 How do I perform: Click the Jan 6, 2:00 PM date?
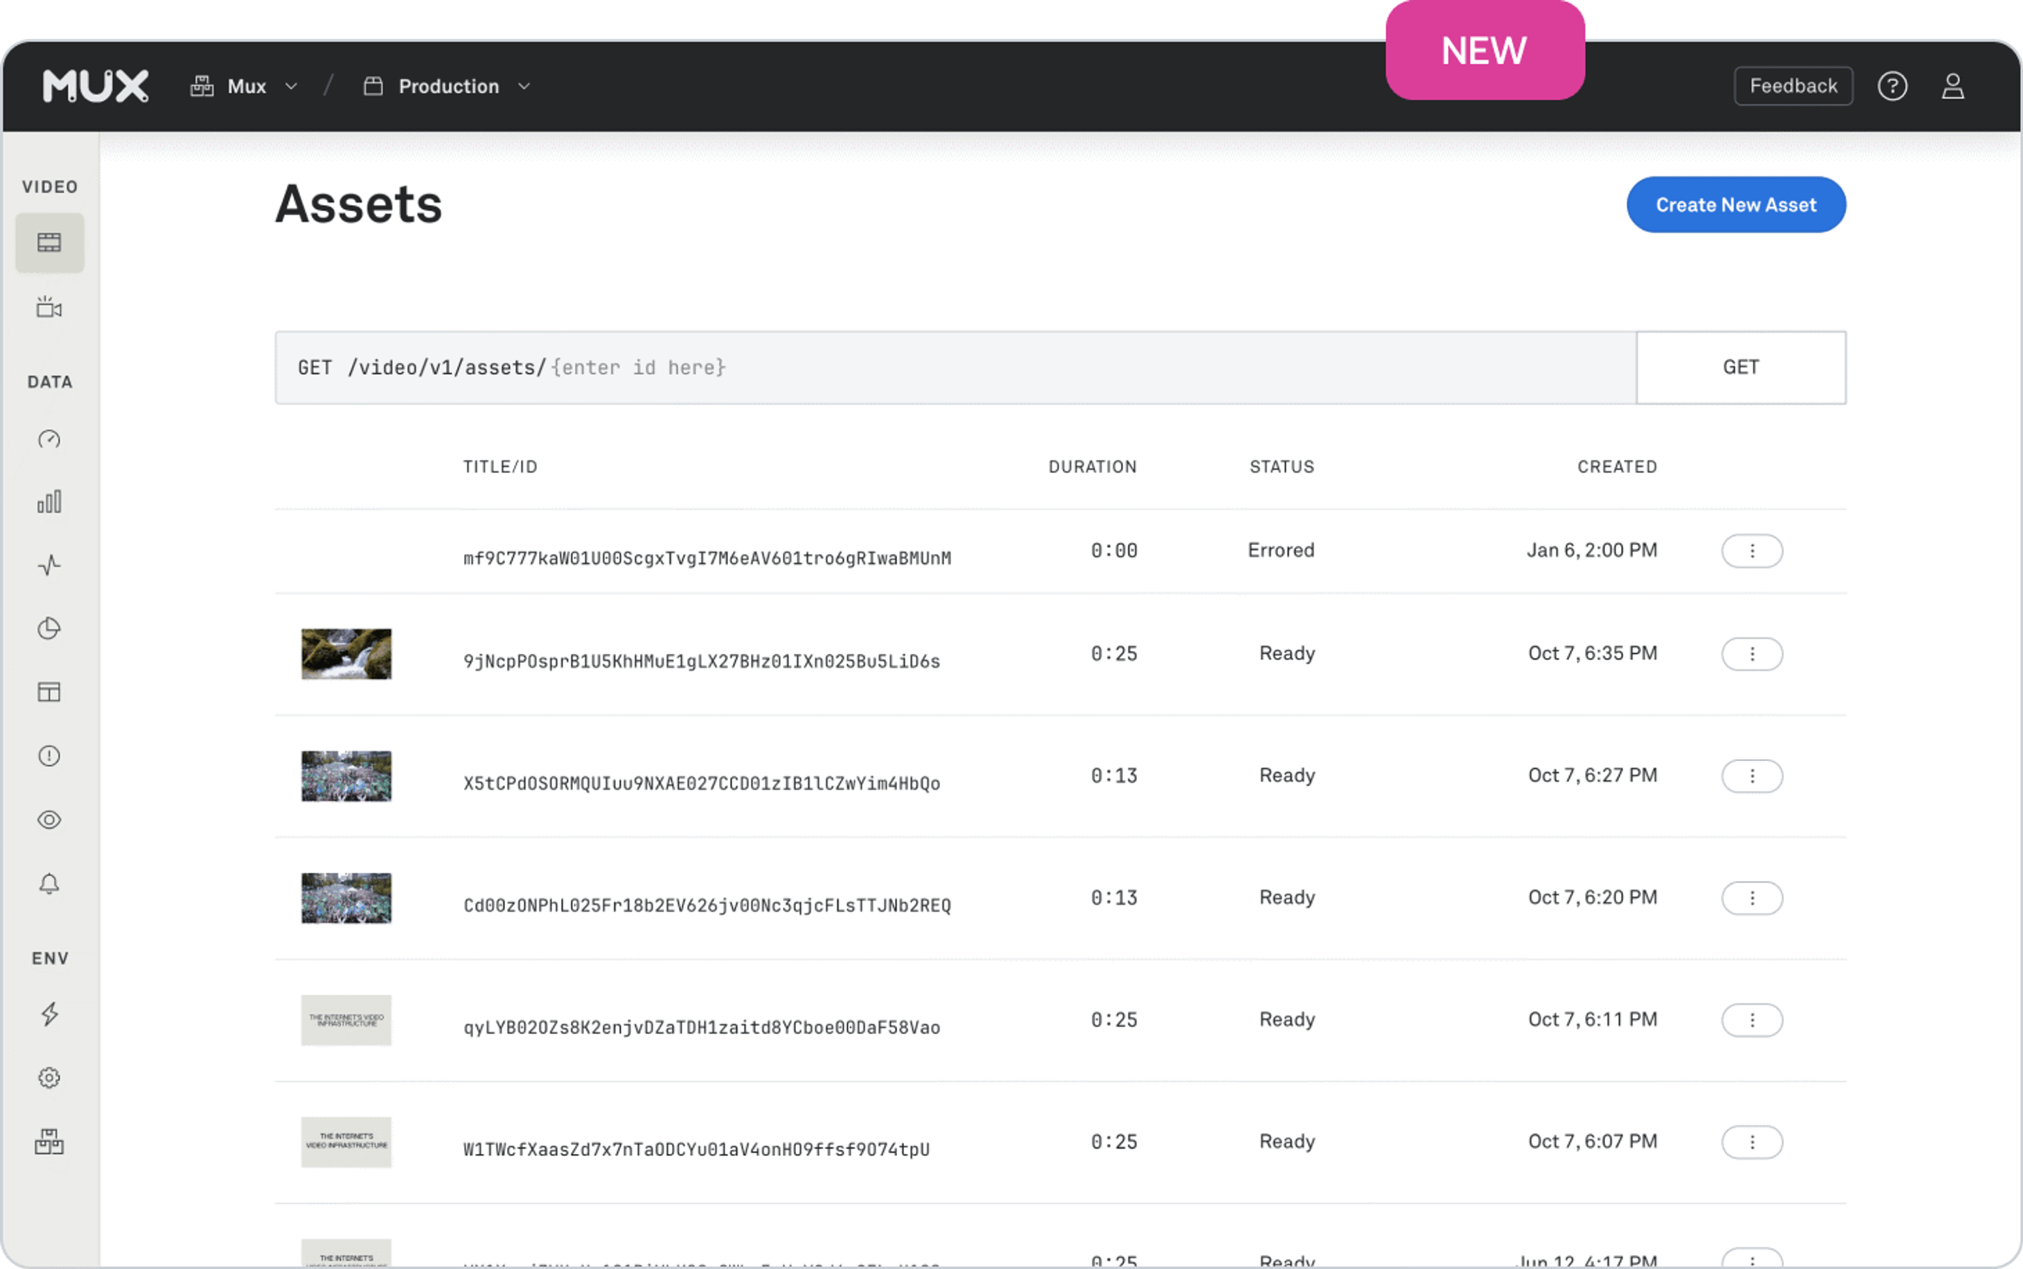pyautogui.click(x=1592, y=550)
